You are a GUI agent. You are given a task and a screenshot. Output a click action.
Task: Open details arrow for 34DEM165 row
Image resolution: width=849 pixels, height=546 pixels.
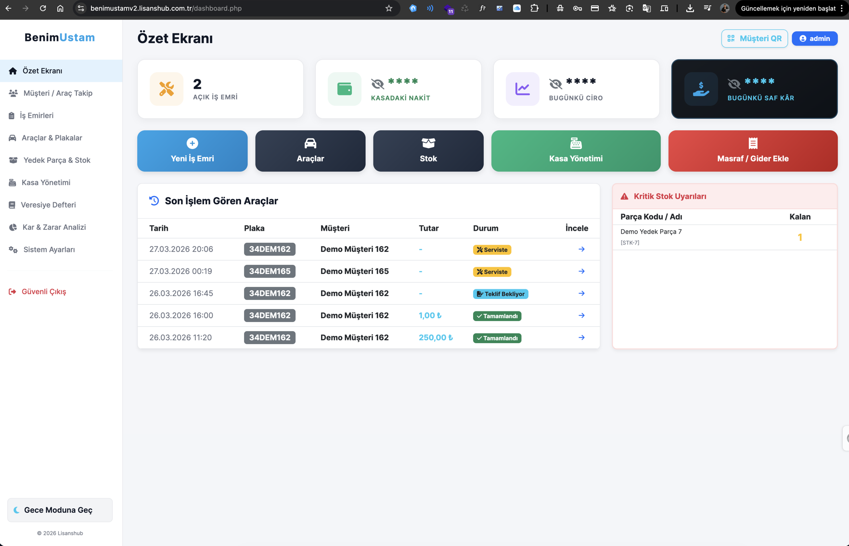click(581, 271)
